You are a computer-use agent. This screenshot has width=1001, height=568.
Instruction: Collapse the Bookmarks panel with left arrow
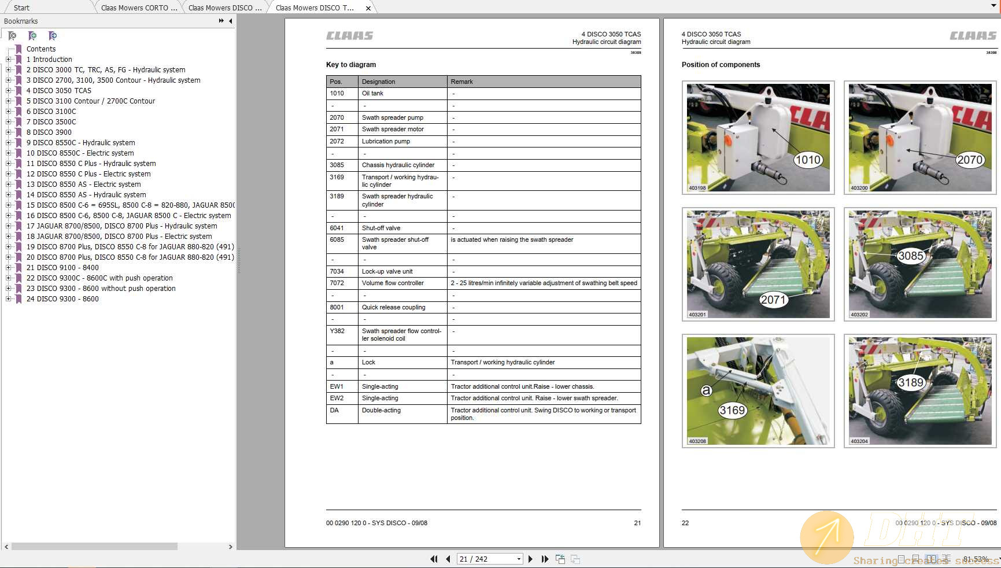click(x=231, y=21)
